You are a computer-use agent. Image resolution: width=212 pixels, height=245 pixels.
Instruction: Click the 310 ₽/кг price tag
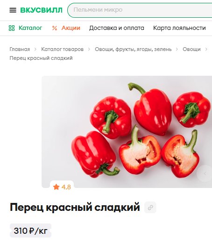tap(30, 231)
